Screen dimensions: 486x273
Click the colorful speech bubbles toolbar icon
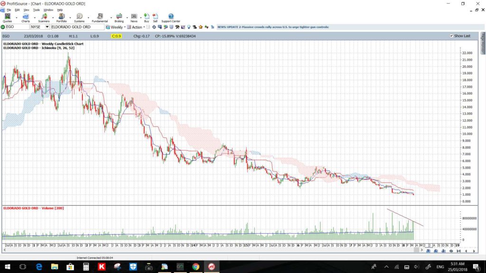point(166,27)
